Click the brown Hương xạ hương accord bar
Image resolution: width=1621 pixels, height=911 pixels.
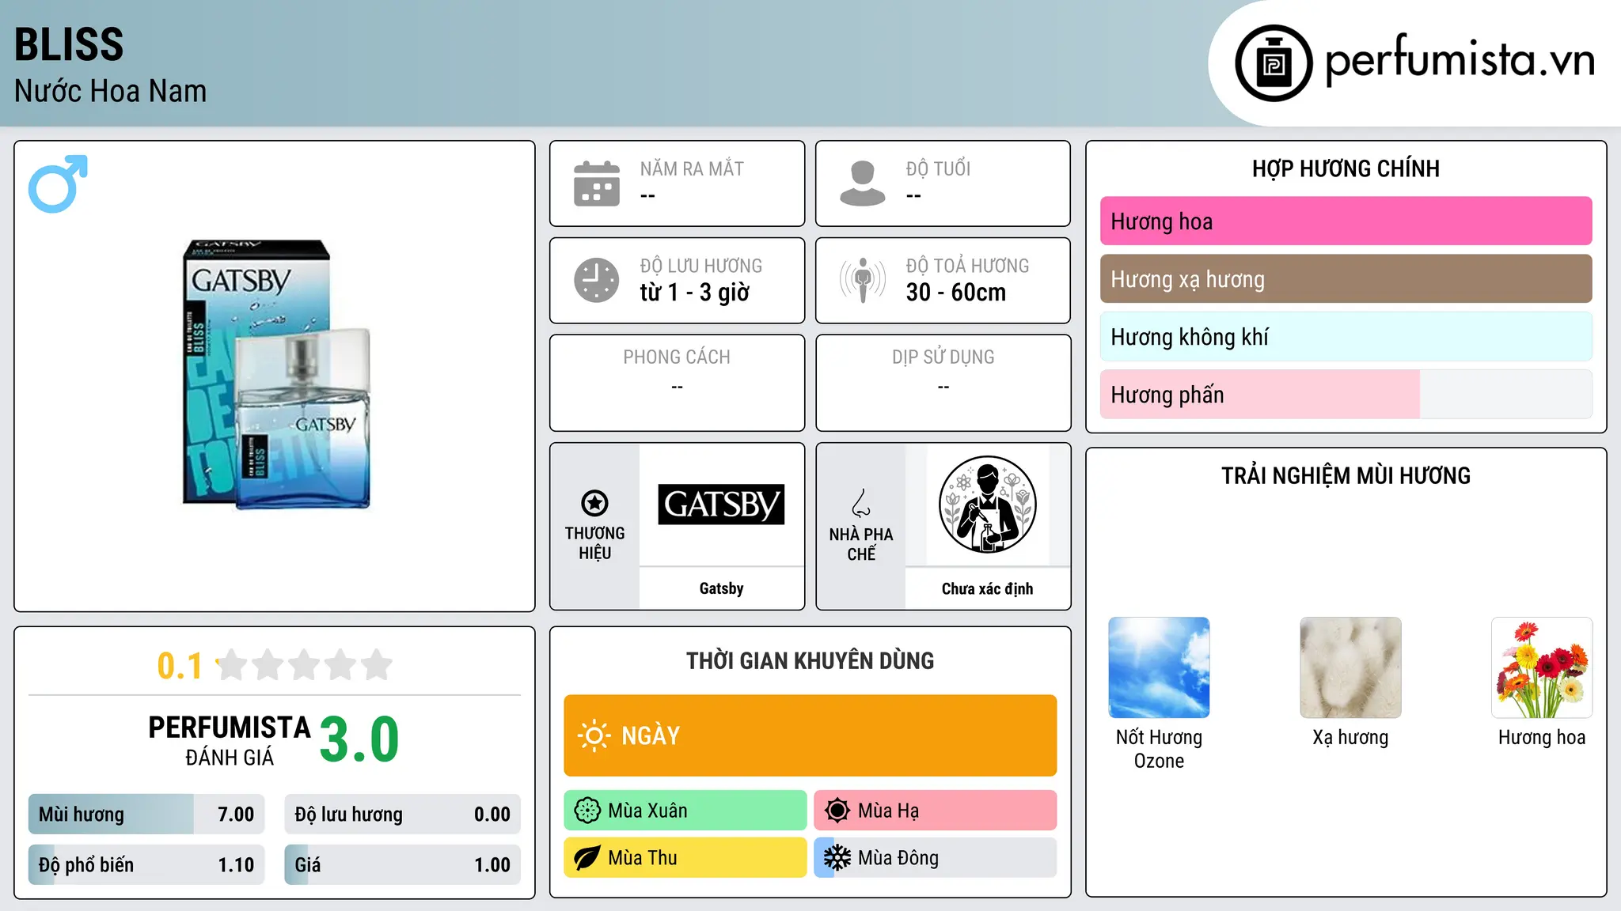pos(1346,279)
